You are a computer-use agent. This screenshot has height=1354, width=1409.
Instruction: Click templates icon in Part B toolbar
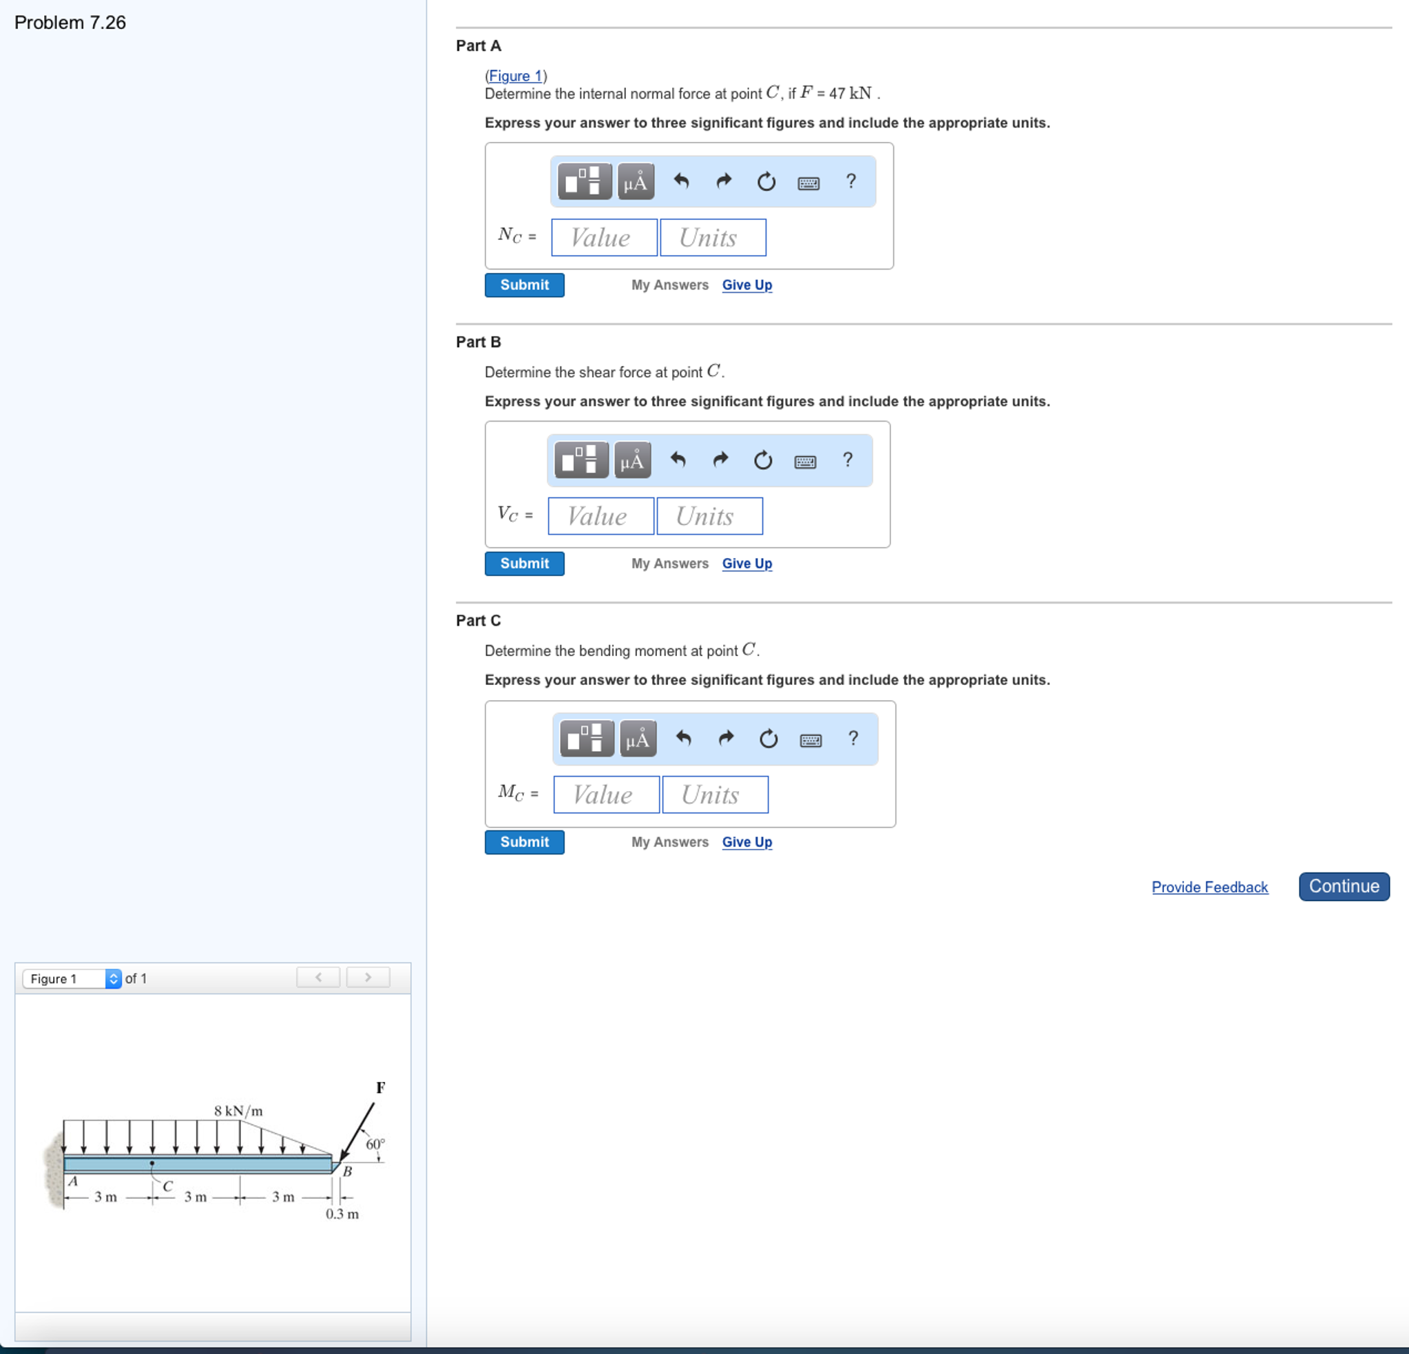pyautogui.click(x=581, y=460)
